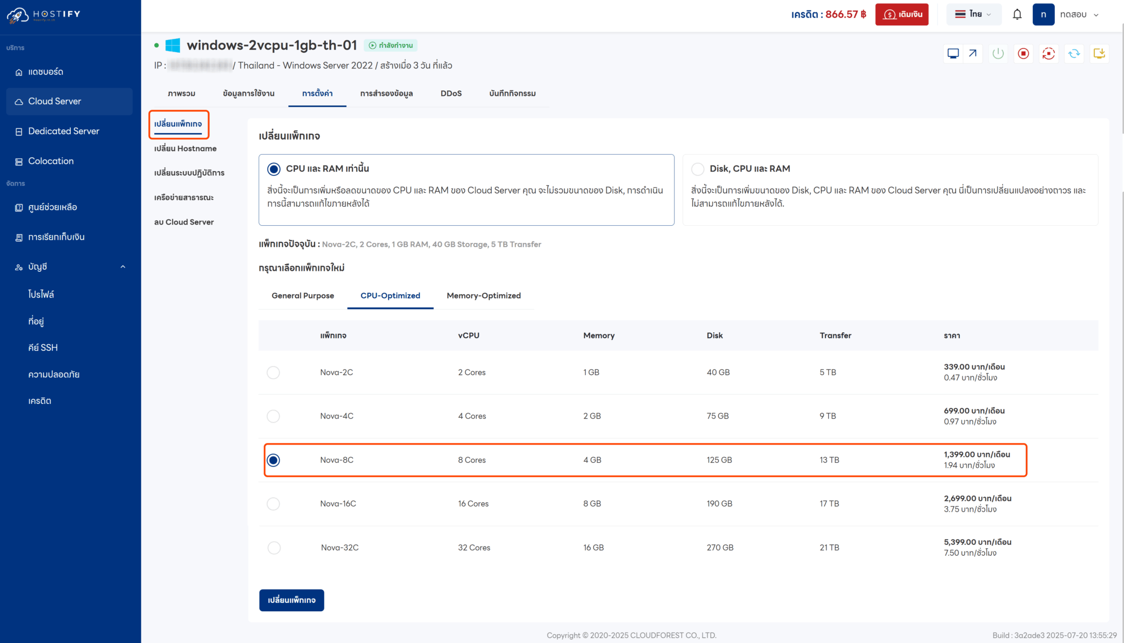Viewport: 1124px width, 643px height.
Task: Open Dedicated Server section in sidebar
Action: coord(63,131)
